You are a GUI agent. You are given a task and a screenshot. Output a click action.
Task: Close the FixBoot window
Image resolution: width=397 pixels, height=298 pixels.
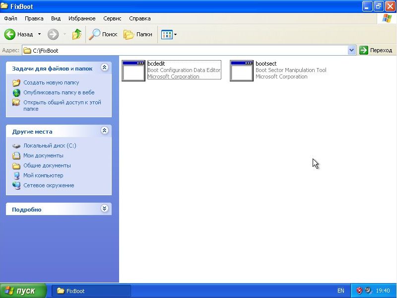coord(390,6)
